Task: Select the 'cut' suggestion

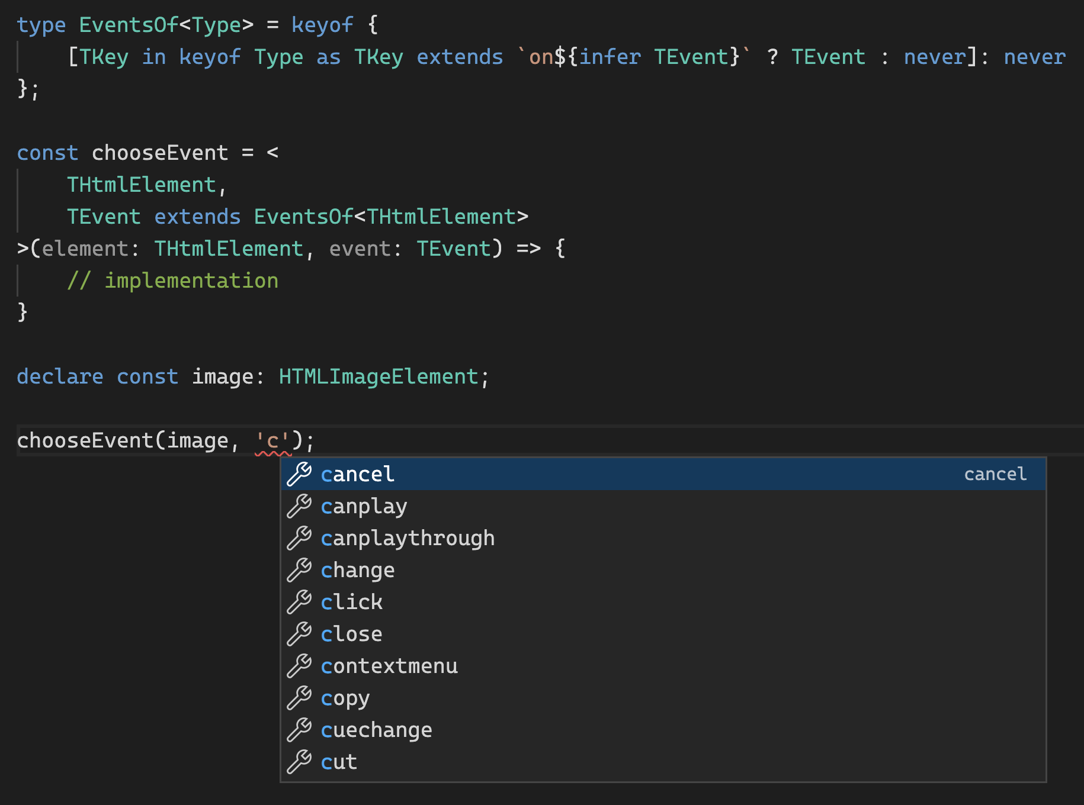Action: click(663, 762)
